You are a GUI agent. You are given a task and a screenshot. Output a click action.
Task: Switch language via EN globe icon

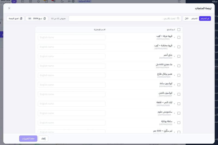coord(71,1)
